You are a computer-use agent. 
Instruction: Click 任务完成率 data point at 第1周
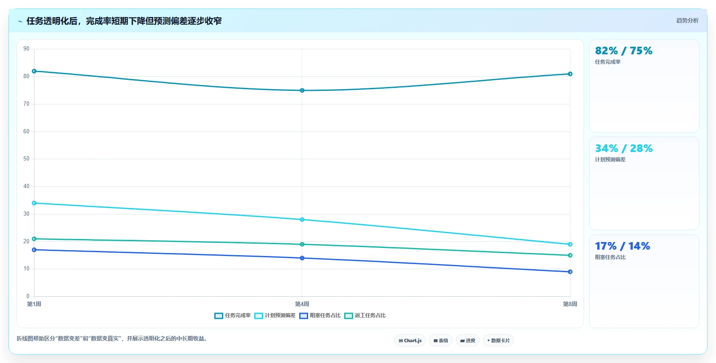pyautogui.click(x=34, y=71)
